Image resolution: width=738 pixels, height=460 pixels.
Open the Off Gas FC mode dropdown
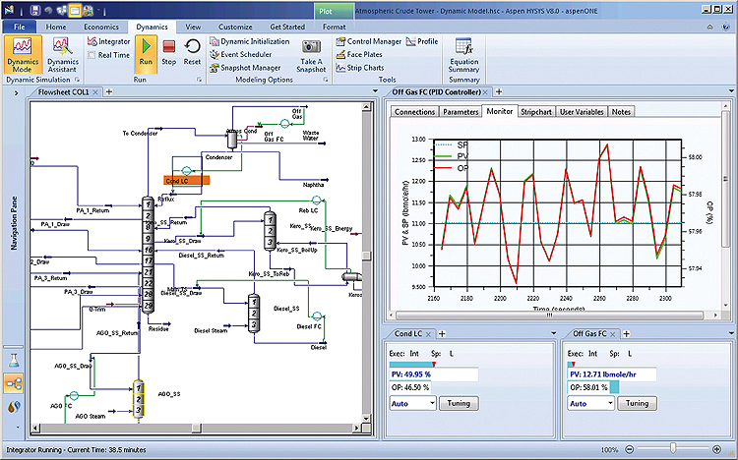click(590, 403)
